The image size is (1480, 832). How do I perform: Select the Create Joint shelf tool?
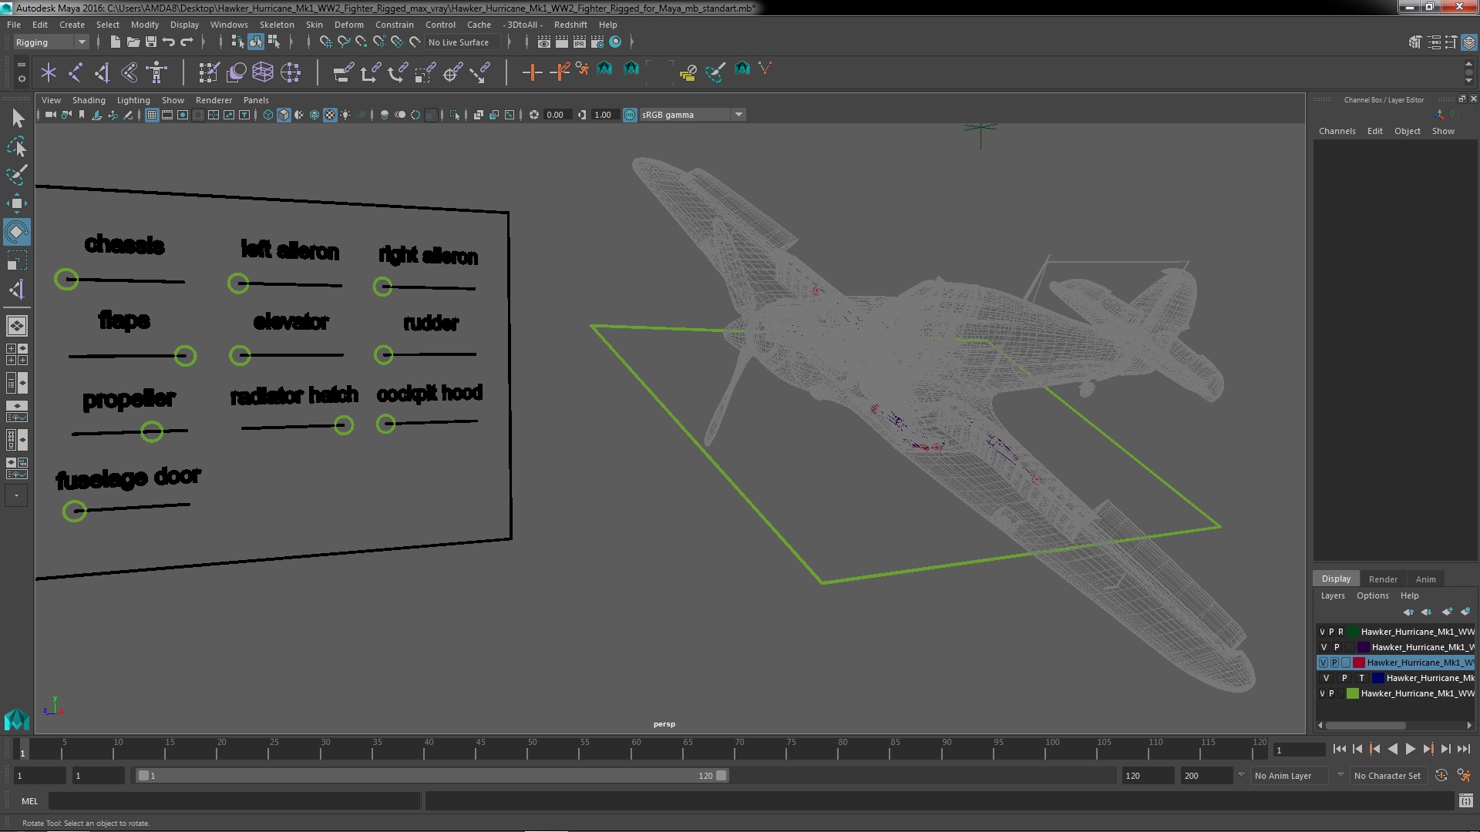pos(76,72)
